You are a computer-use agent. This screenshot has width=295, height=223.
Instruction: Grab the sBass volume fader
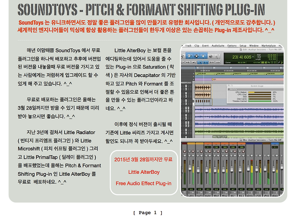(274, 169)
